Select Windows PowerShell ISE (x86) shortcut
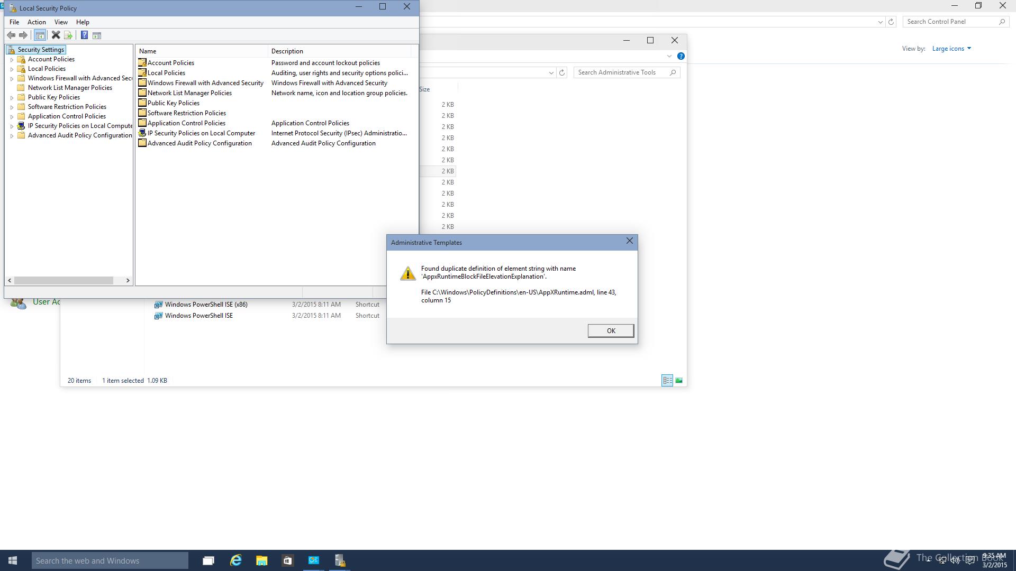The image size is (1016, 571). (206, 305)
